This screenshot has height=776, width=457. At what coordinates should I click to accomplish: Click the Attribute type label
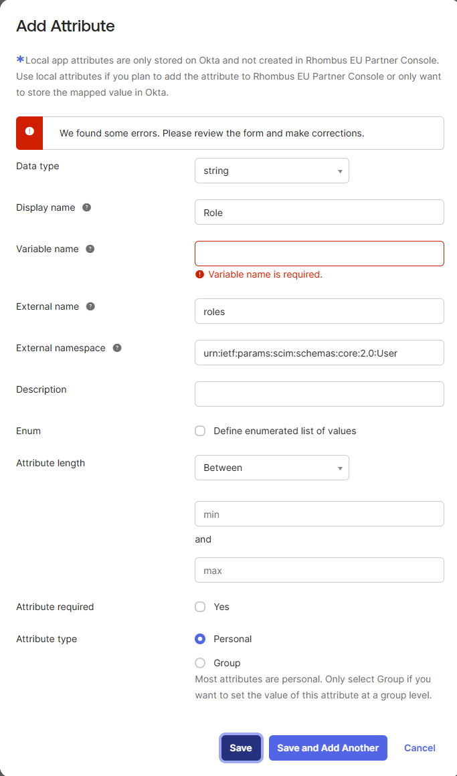[x=47, y=639]
